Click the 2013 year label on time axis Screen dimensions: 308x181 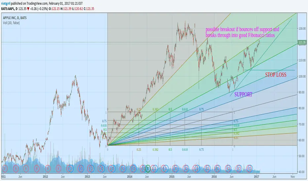click(87, 176)
